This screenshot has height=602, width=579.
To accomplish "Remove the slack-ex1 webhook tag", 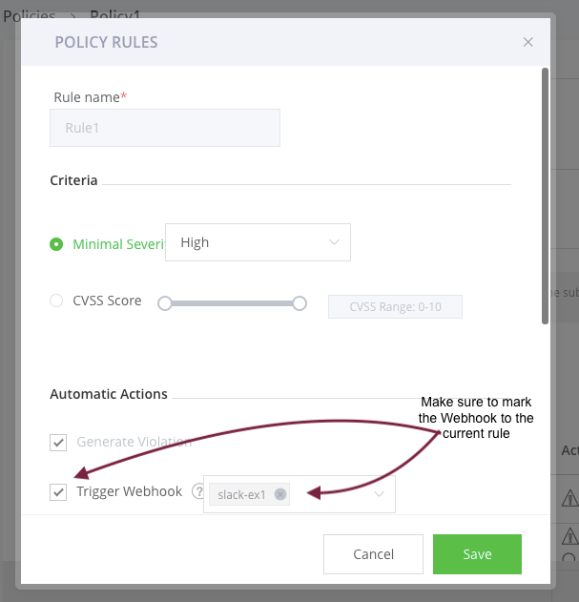I will coord(279,494).
